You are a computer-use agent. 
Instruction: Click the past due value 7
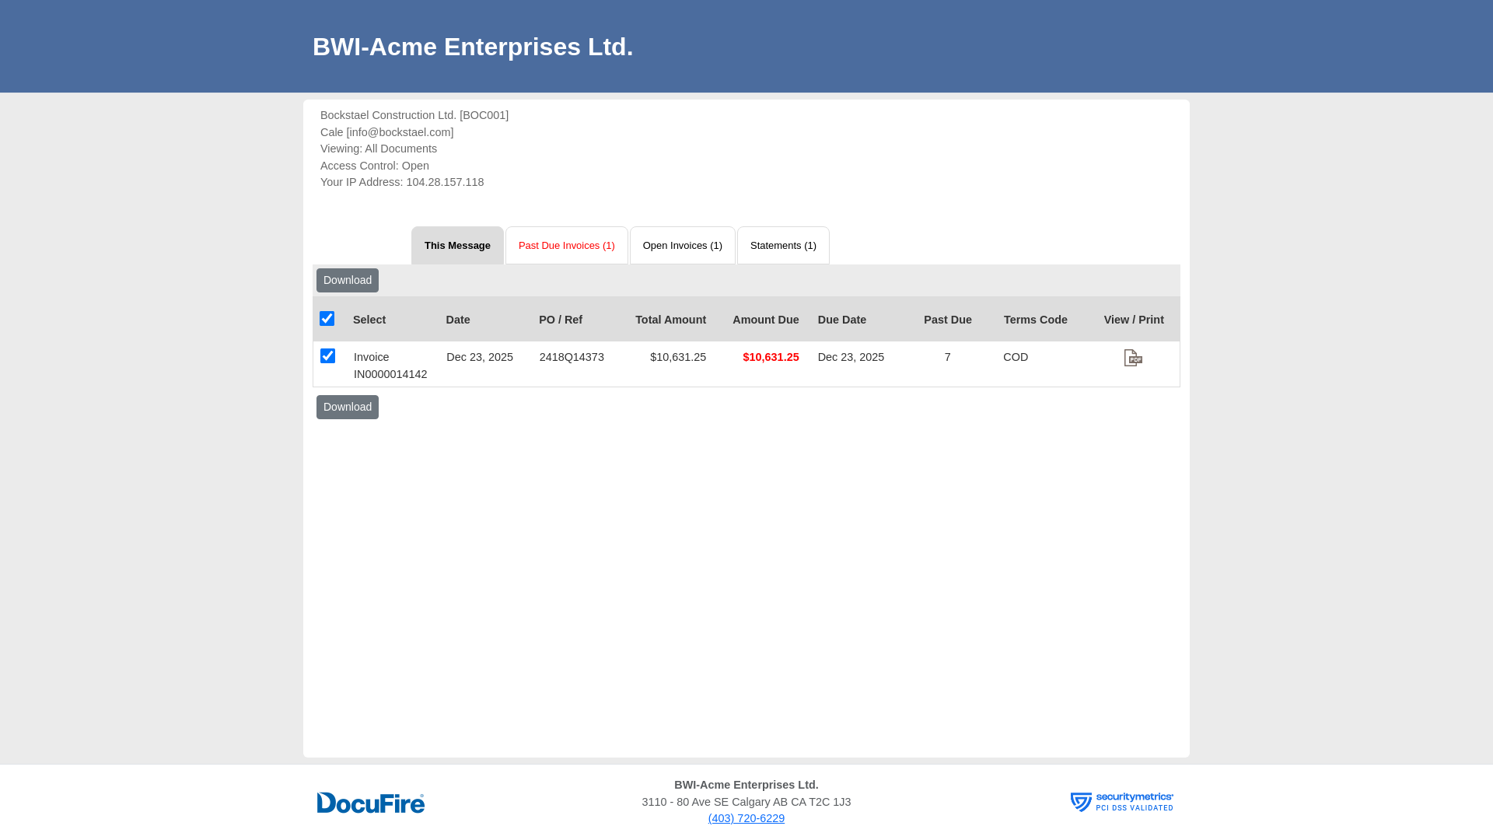(x=948, y=358)
